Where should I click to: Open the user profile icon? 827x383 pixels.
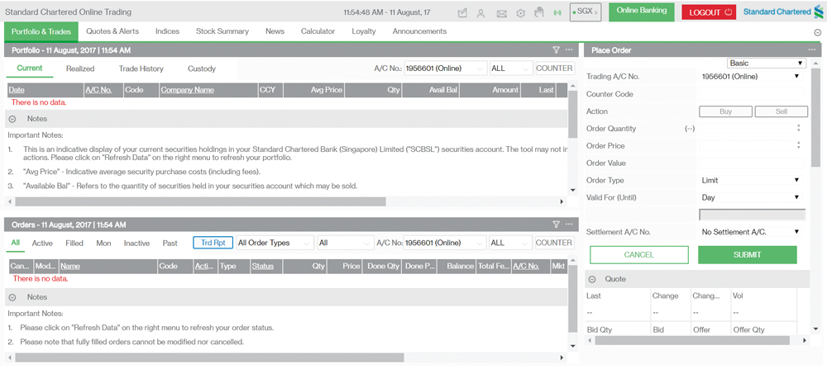click(x=481, y=13)
